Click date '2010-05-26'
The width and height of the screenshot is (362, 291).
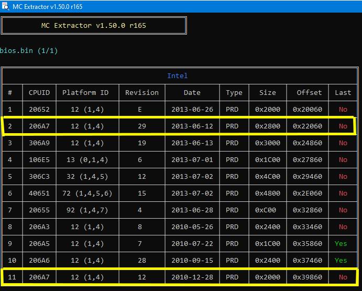(192, 227)
